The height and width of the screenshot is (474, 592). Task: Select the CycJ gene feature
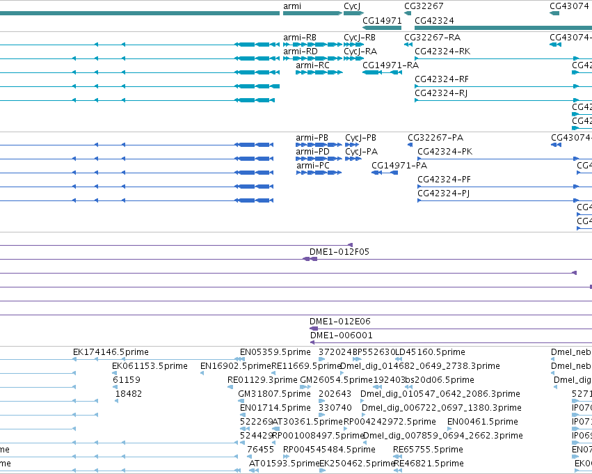pos(354,13)
